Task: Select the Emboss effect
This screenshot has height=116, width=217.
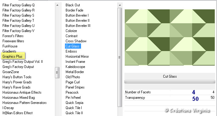Action: 71,51
